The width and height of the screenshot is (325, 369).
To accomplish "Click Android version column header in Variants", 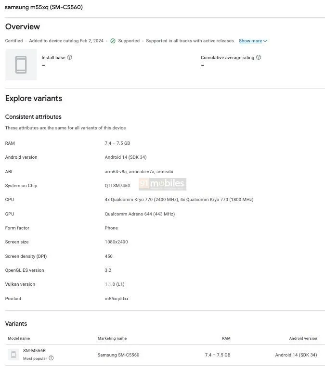I will 303,338.
